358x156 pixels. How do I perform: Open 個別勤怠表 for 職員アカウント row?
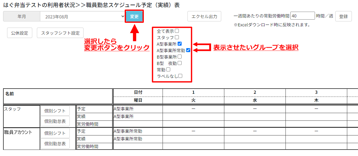[x=55, y=144]
